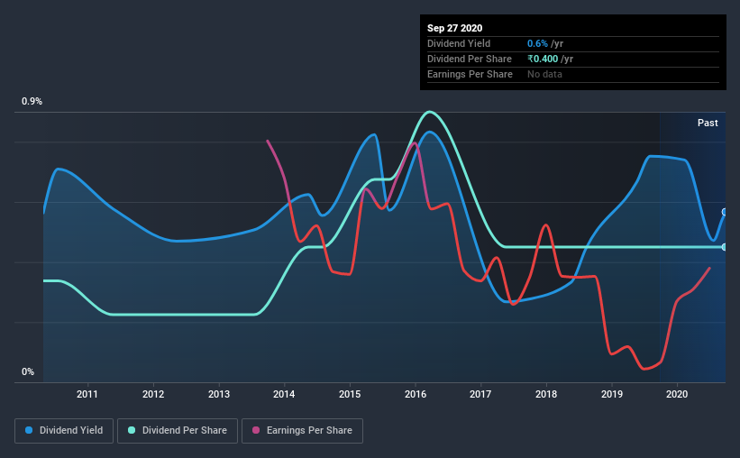Screen dimensions: 740x458
Task: Click the 2011 x-axis label
Action: click(x=87, y=394)
